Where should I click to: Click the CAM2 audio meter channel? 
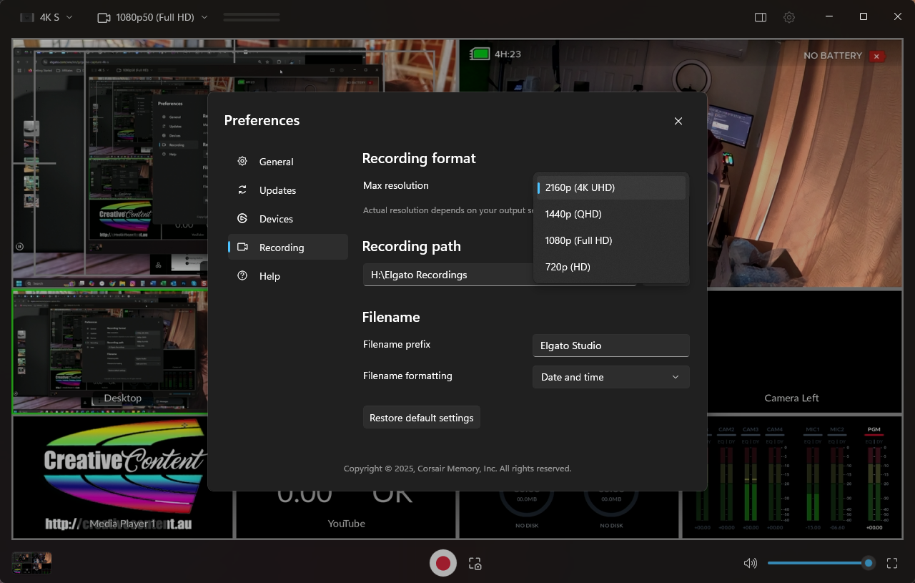(x=726, y=480)
